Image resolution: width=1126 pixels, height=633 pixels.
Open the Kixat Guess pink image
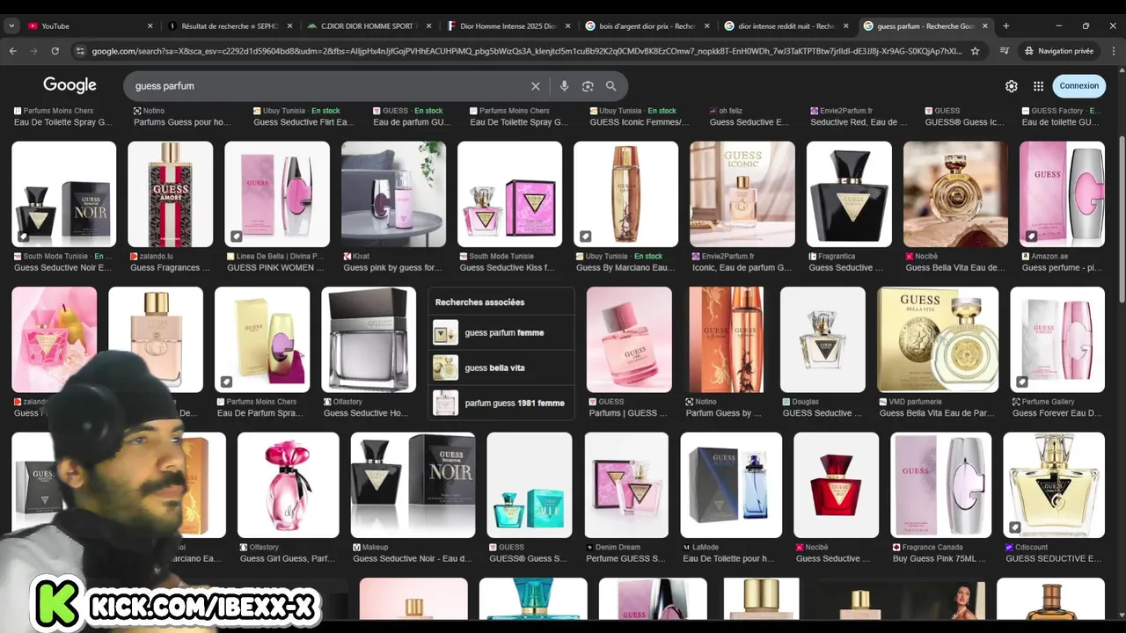click(x=393, y=194)
